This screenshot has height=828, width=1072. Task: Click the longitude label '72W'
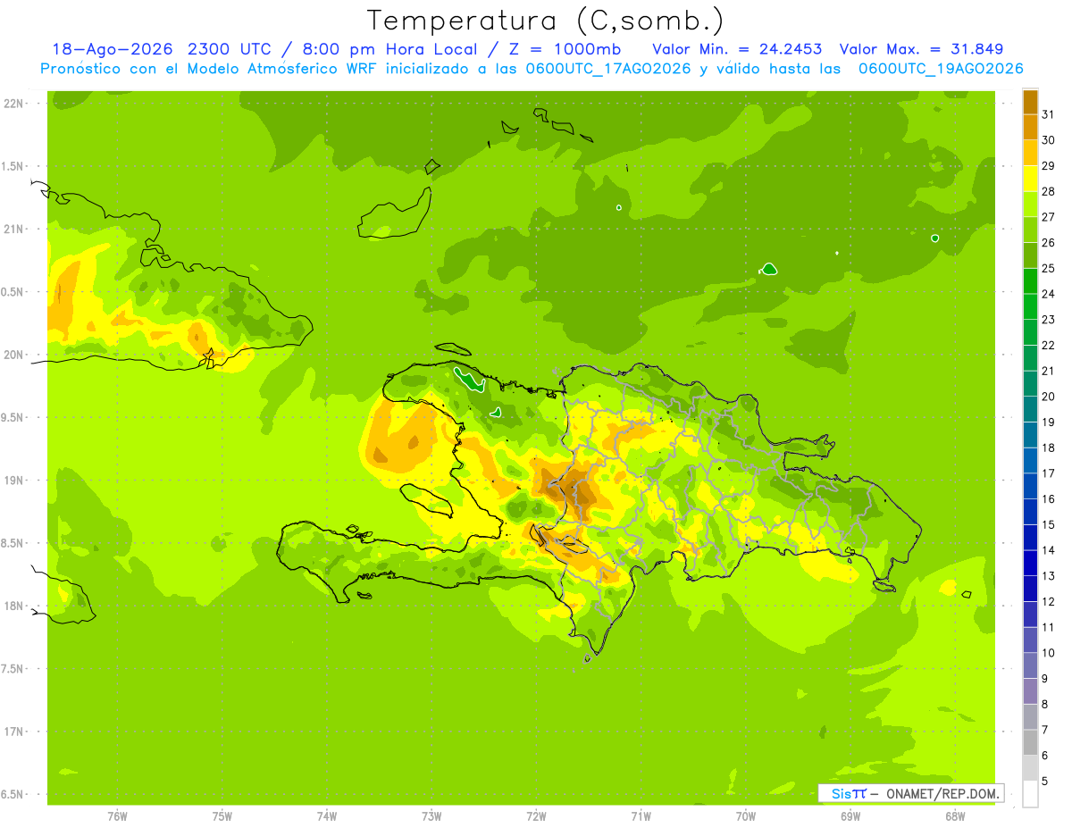pos(536,815)
